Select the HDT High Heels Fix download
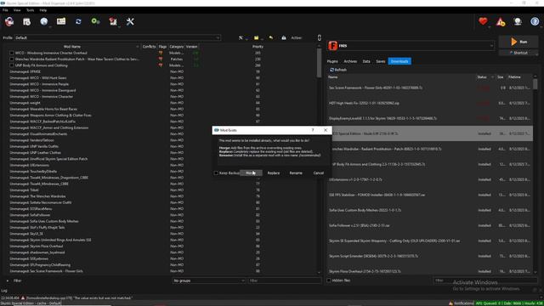This screenshot has width=544, height=306. pos(430,104)
